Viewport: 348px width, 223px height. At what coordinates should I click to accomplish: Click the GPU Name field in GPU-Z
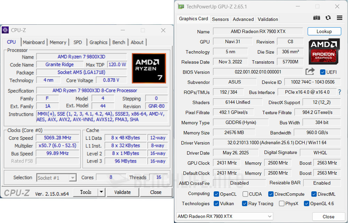[258, 31]
